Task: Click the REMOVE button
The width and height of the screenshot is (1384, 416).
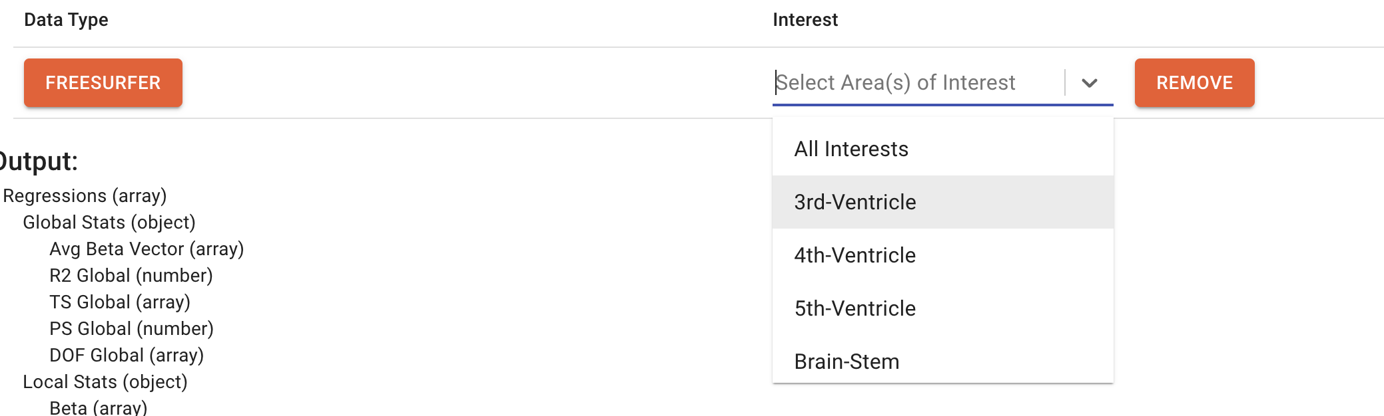Action: pos(1194,83)
